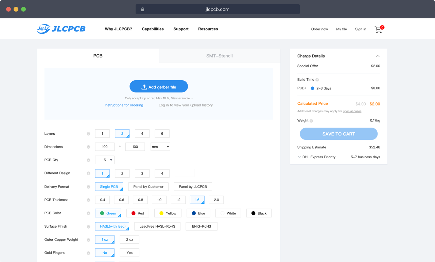Select 6 layers option
Screen dimensions: 435x262
[162, 134]
